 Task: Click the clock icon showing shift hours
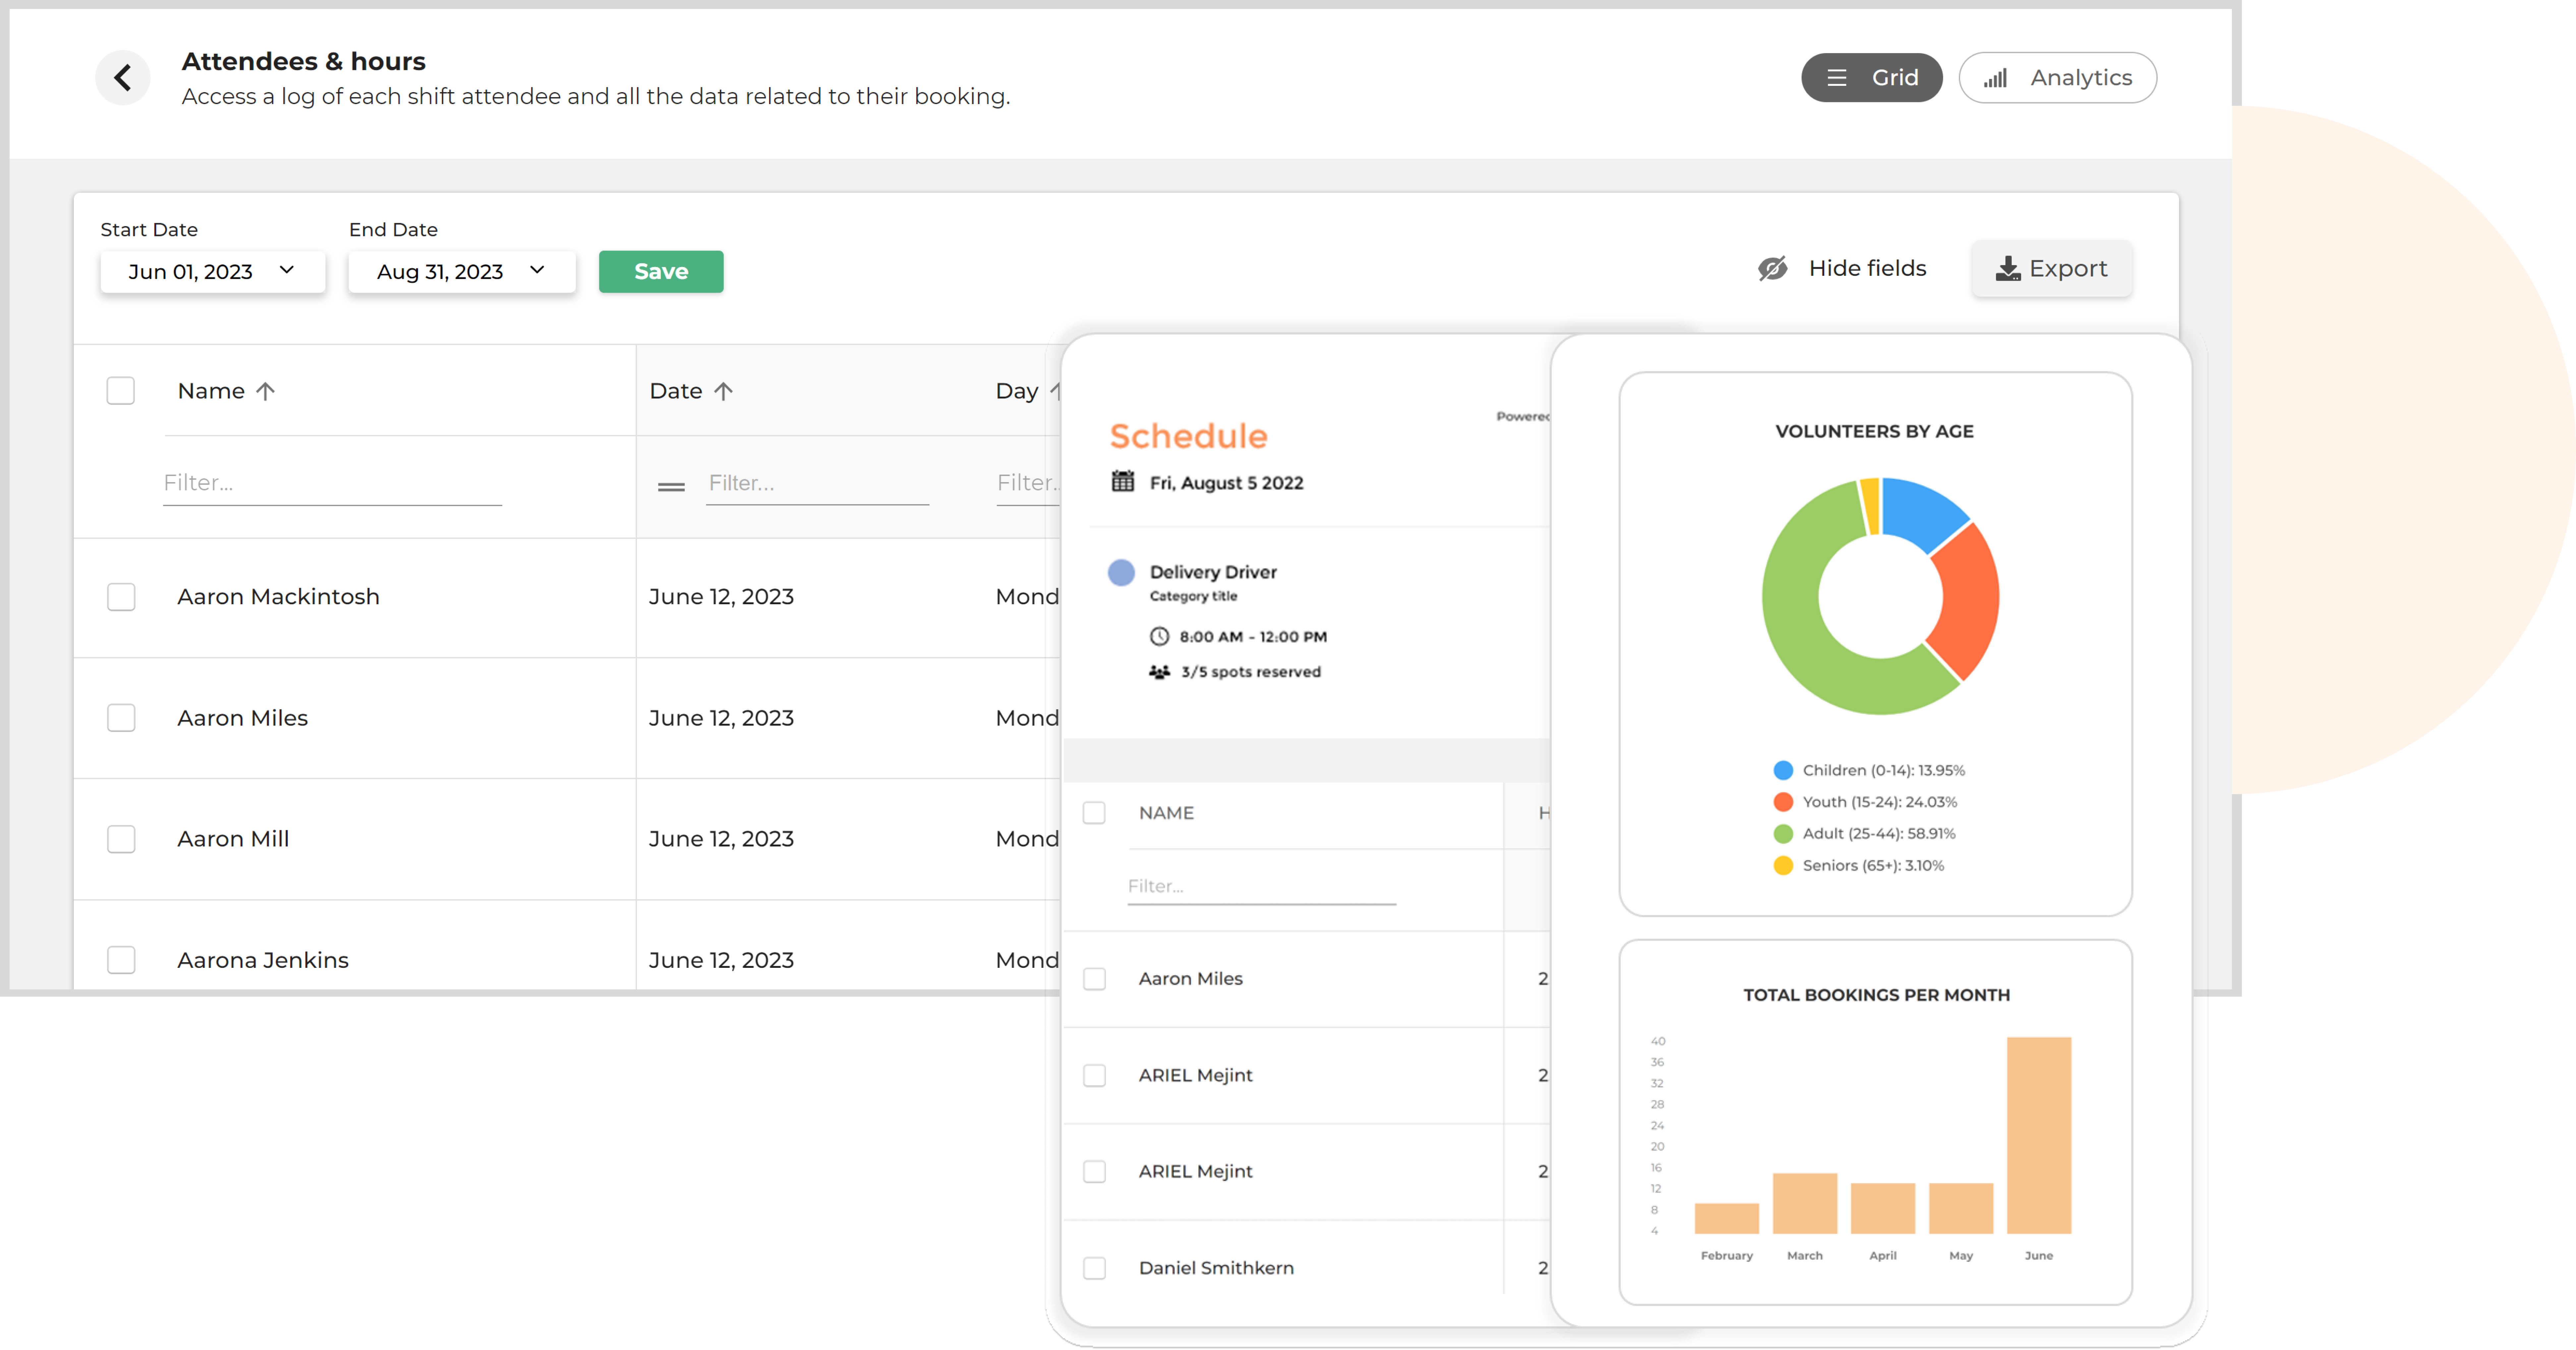[1160, 636]
